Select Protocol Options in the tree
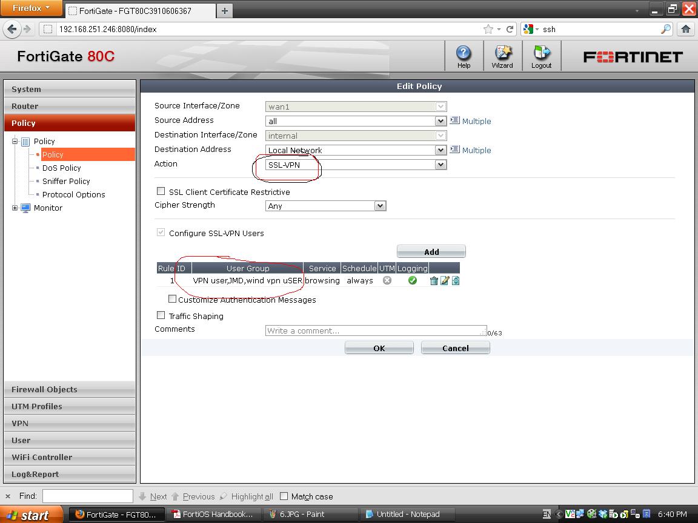This screenshot has height=523, width=698. point(73,194)
